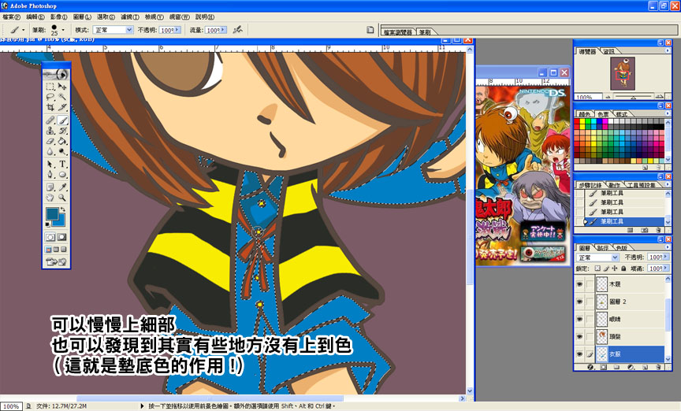Create a new layer button

pyautogui.click(x=645, y=367)
